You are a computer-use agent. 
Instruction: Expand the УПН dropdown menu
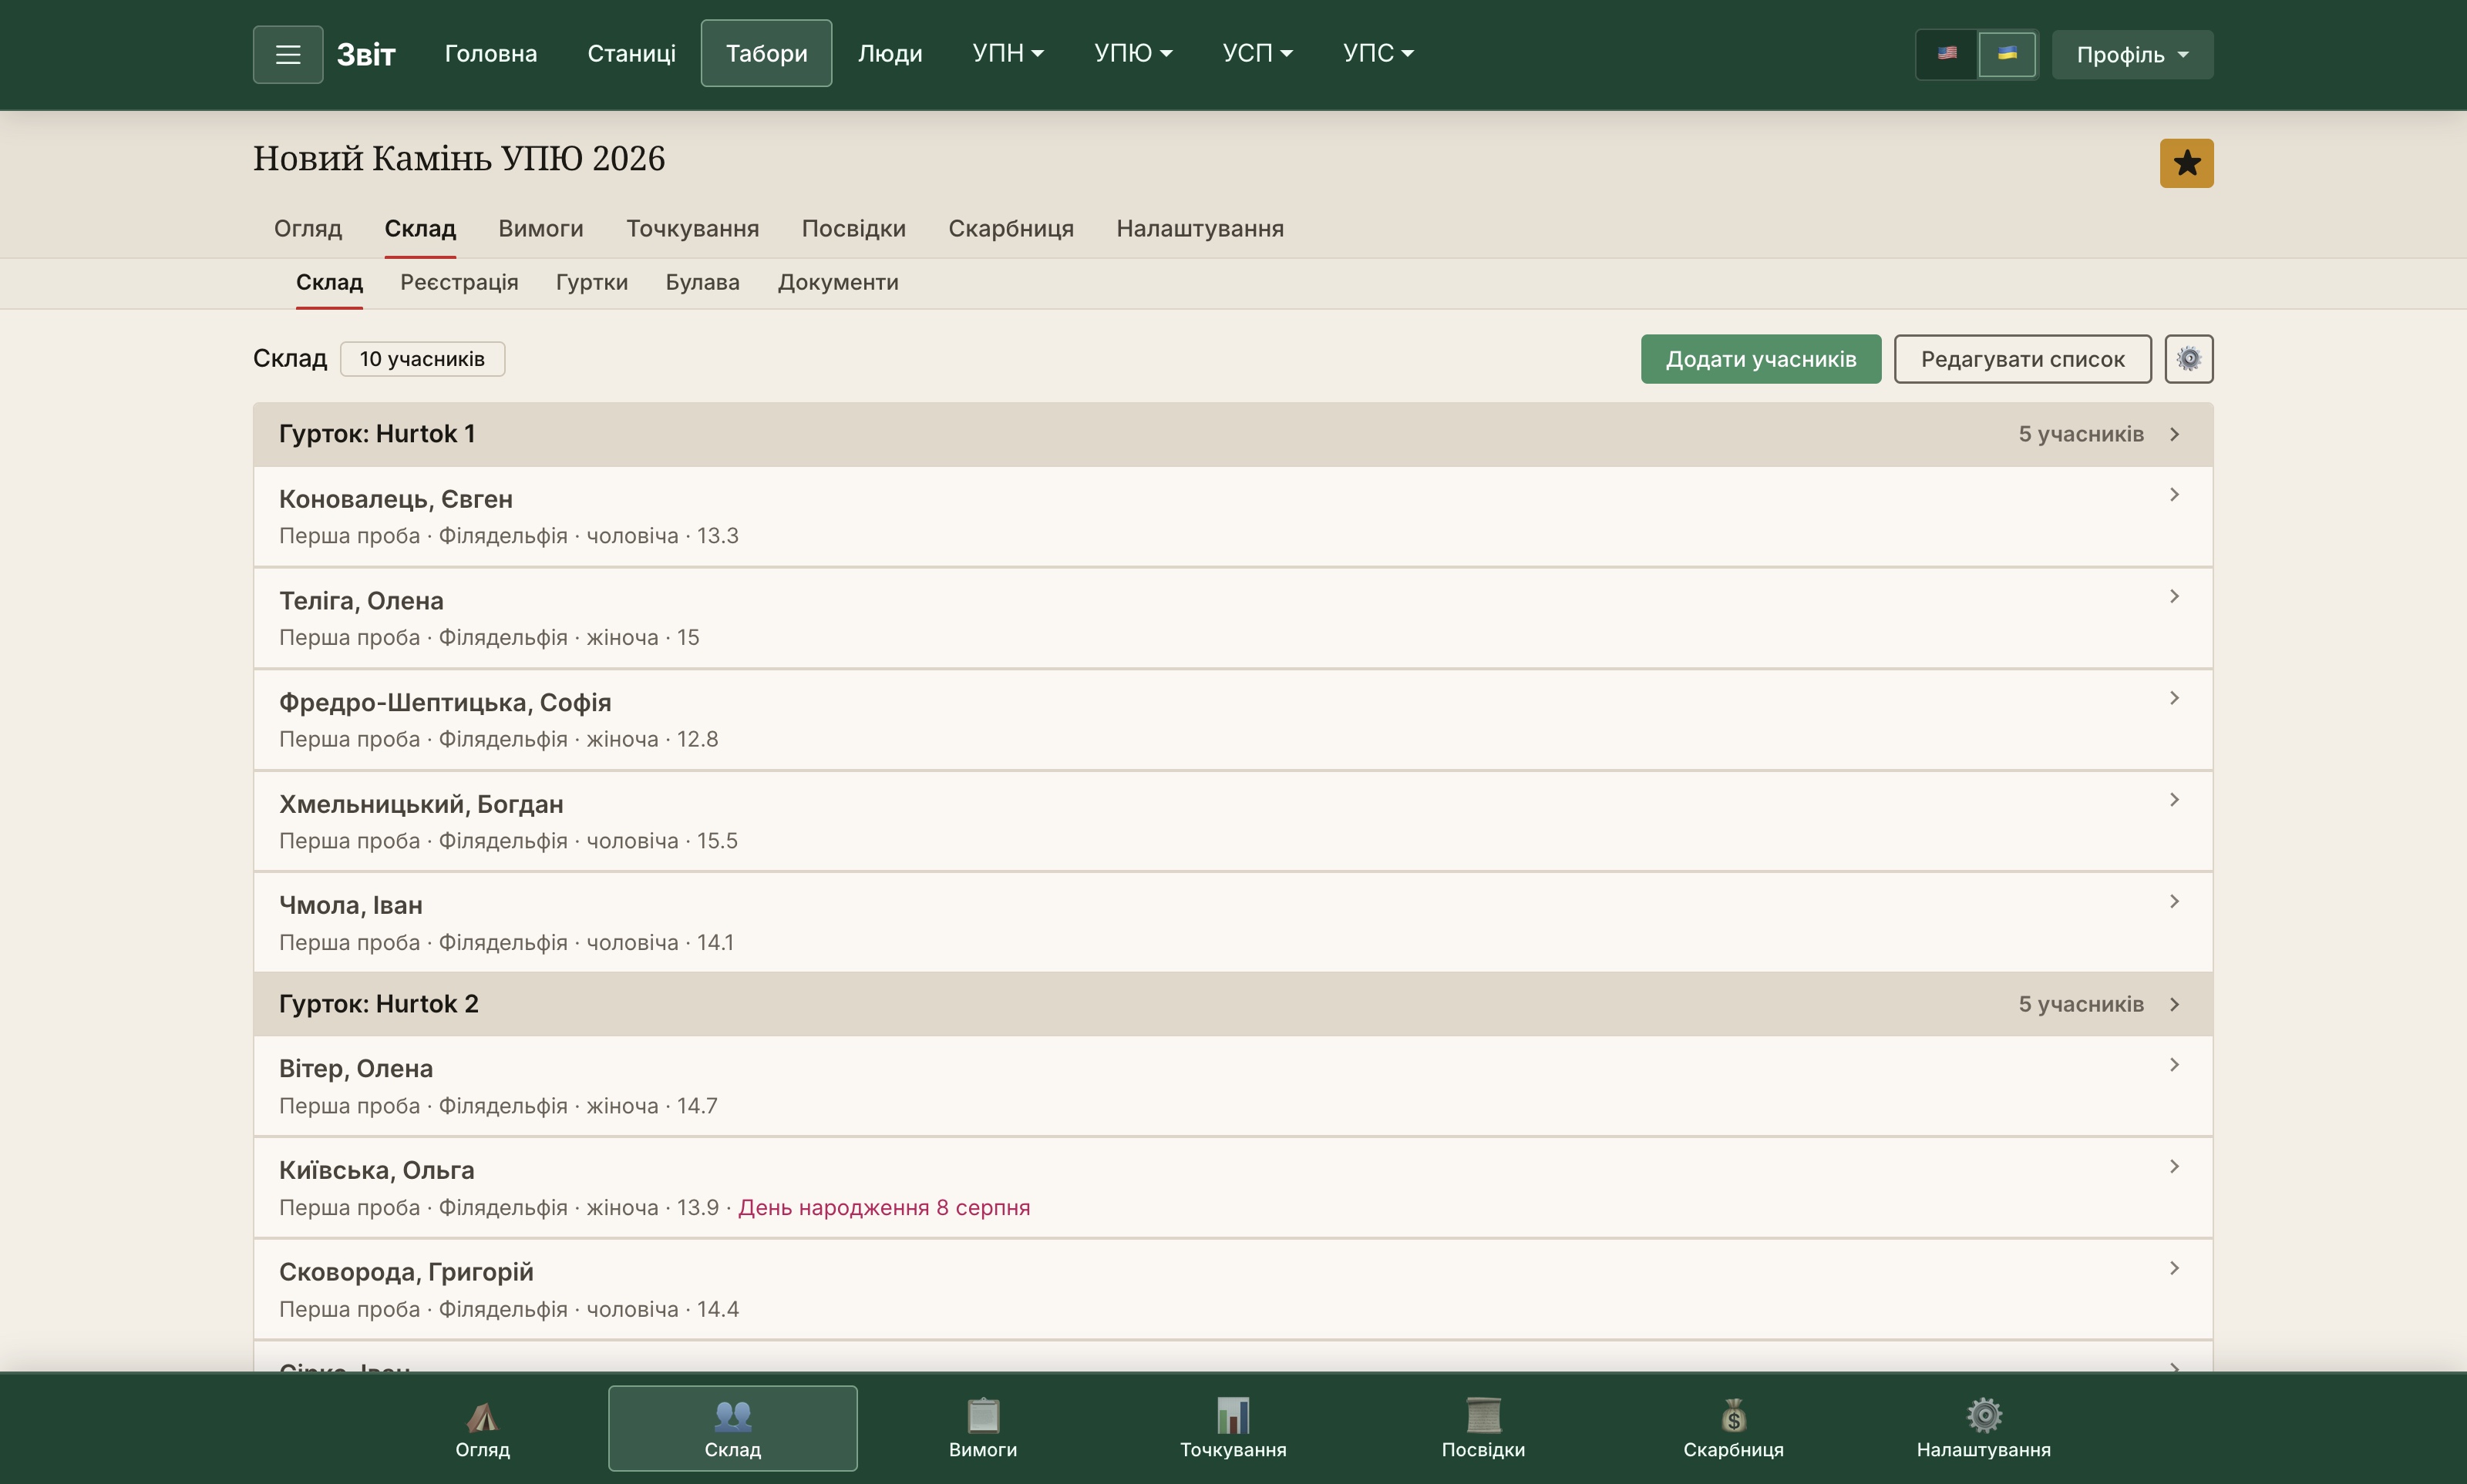point(1008,53)
